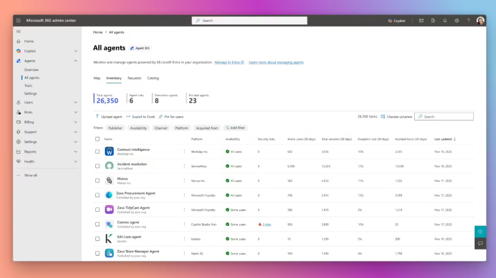The width and height of the screenshot is (496, 278).
Task: Check the Manus agent row checkbox
Action: (x=98, y=180)
